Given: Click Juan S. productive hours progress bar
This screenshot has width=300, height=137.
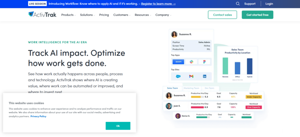Looking at the screenshot, I should [197, 107].
